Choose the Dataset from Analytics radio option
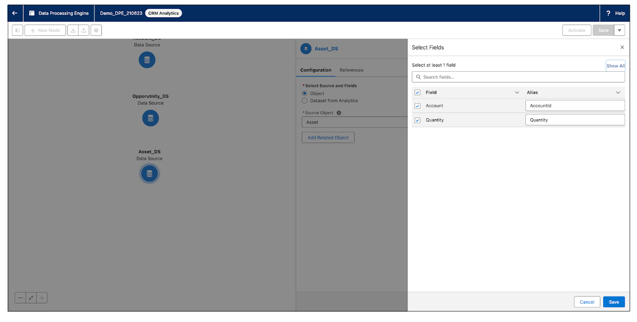The height and width of the screenshot is (322, 637). (305, 101)
